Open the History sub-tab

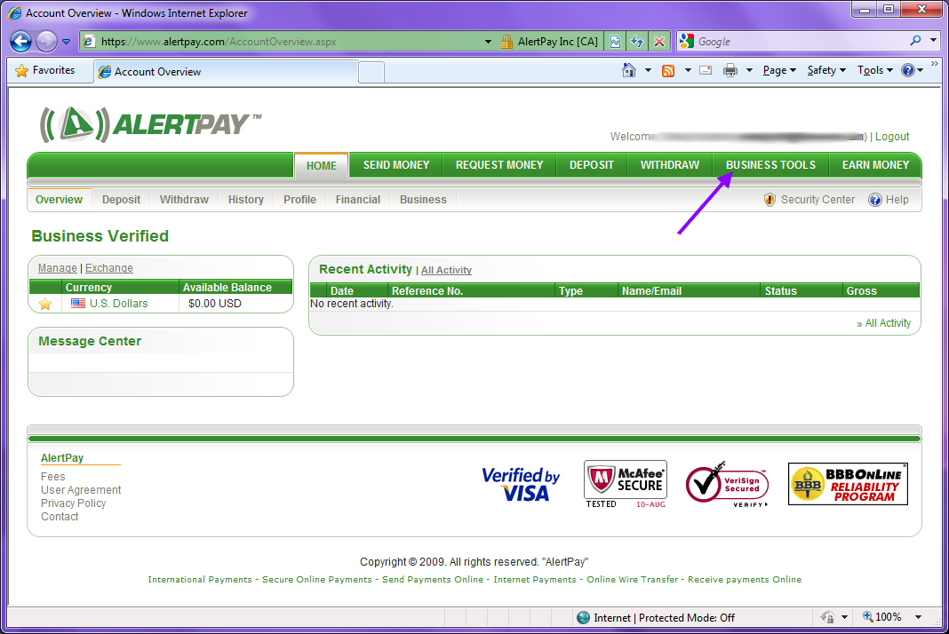[x=246, y=200]
